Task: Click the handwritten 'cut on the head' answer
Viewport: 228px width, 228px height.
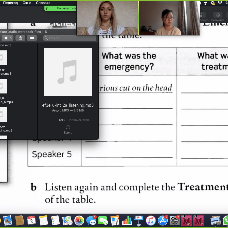Action: point(146,88)
